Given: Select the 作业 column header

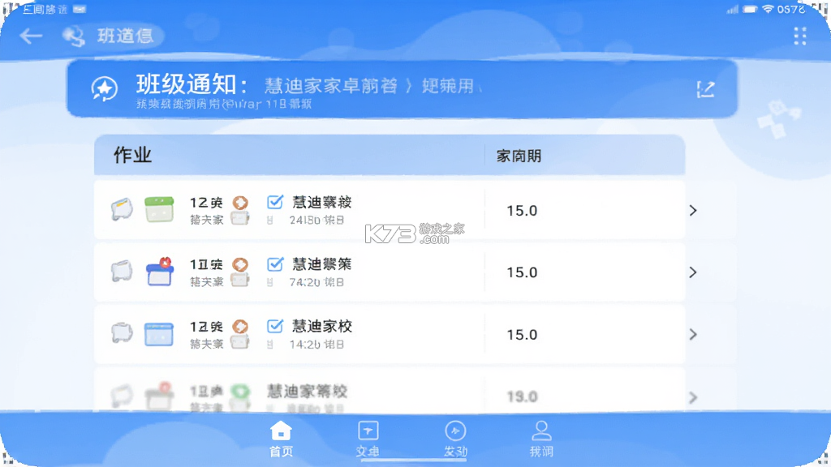Looking at the screenshot, I should pyautogui.click(x=132, y=155).
